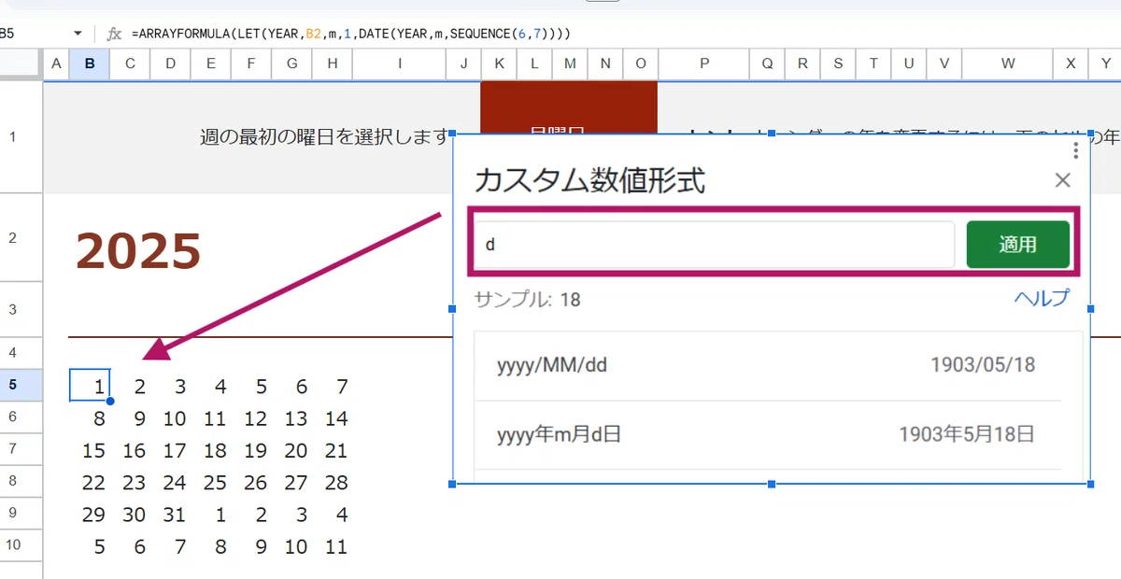Apply the format with 適用 button
The image size is (1121, 579).
coord(1017,245)
